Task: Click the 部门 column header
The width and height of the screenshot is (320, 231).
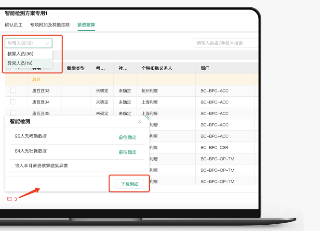Action: (x=205, y=68)
